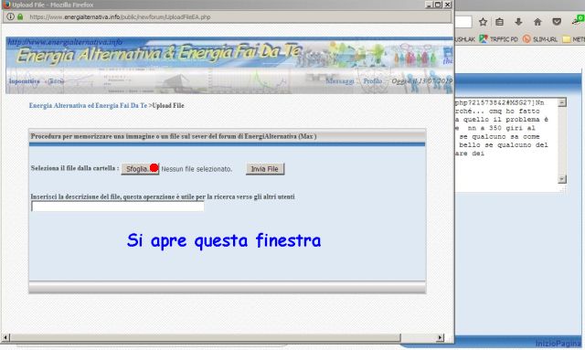Click the right arrow of the horizontal scrollbar
585x350 pixels.
pos(441,338)
